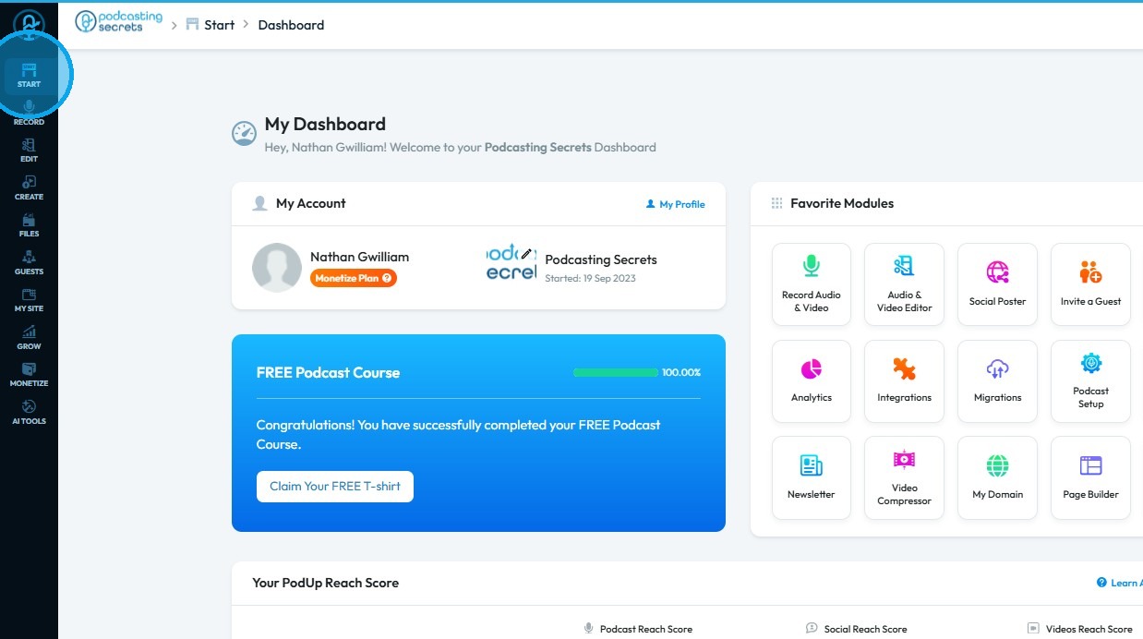Click the Favorite Modules heading grid icon
Viewport: 1143px width, 639px height.
776,203
